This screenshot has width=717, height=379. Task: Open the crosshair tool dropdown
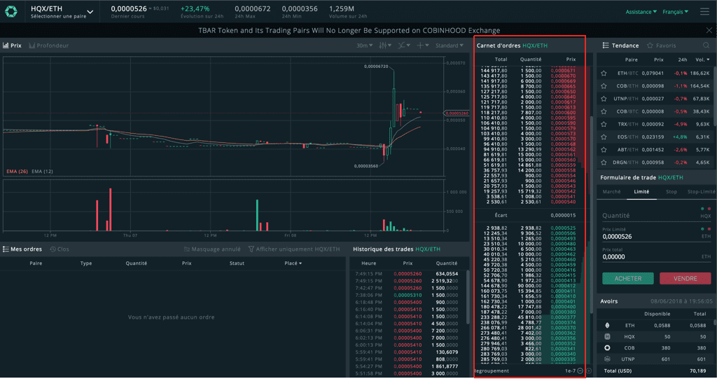422,46
